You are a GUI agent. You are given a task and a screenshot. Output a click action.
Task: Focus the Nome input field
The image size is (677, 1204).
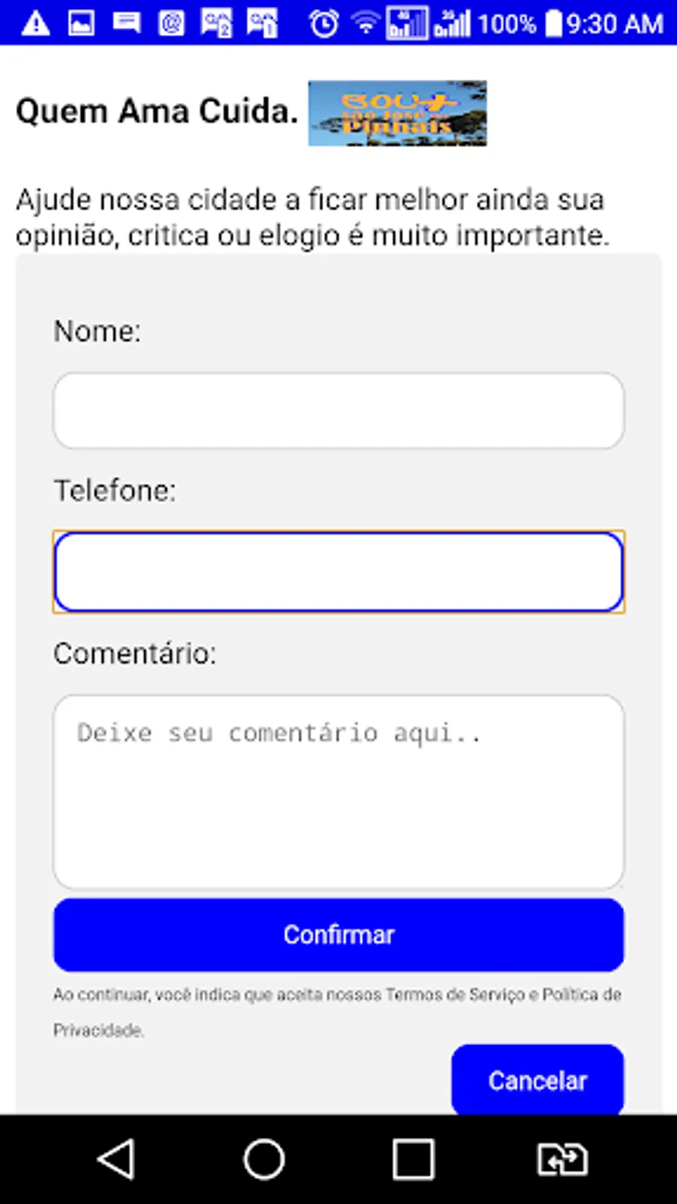[338, 411]
